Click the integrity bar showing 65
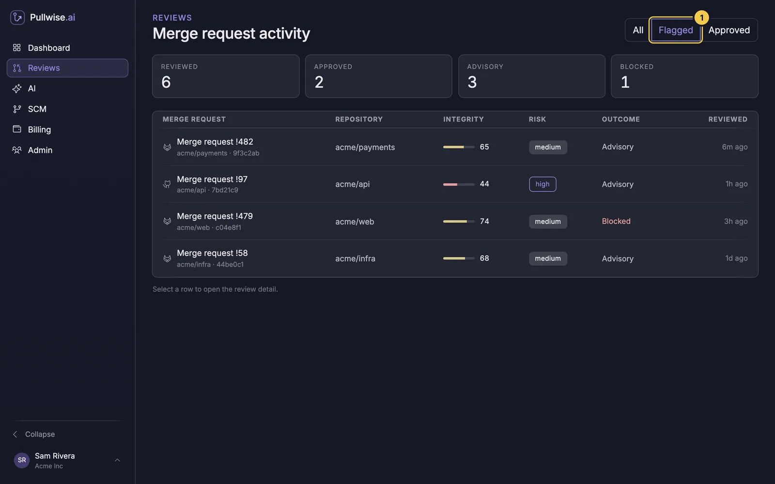 pyautogui.click(x=459, y=147)
